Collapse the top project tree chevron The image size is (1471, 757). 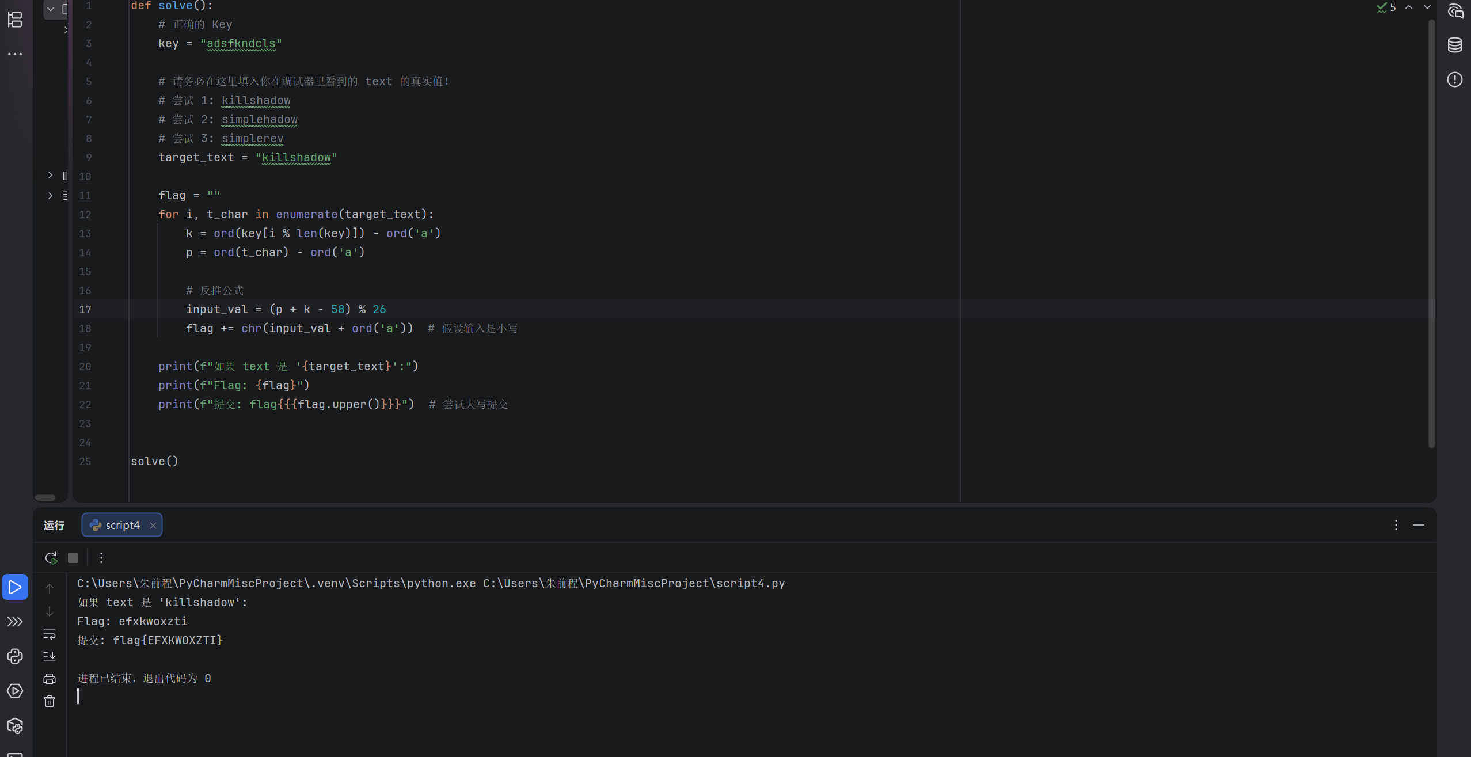(51, 9)
